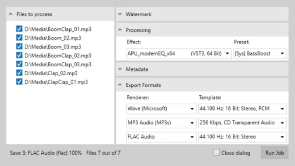Expand the Watermark section chevron
Screen dimensions: 295x166
[120, 14]
